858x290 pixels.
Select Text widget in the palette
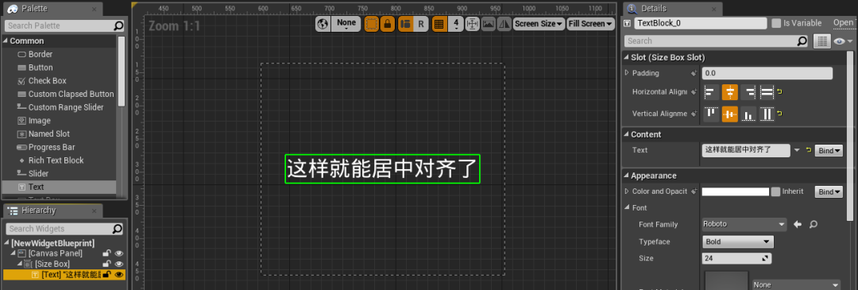tap(59, 188)
